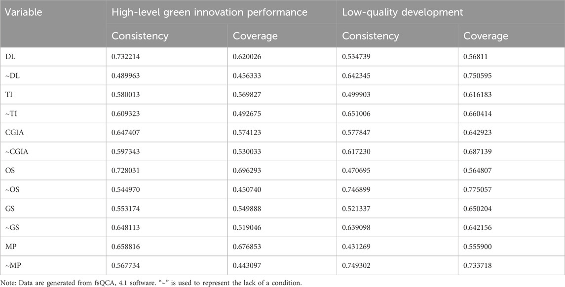The height and width of the screenshot is (287, 565).
Task: Select the cell 0.658816
Action: (x=126, y=247)
